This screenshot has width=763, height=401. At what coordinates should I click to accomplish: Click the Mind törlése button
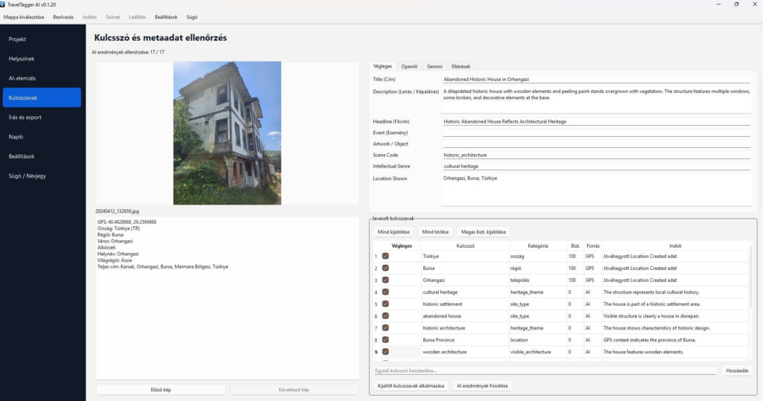point(435,232)
